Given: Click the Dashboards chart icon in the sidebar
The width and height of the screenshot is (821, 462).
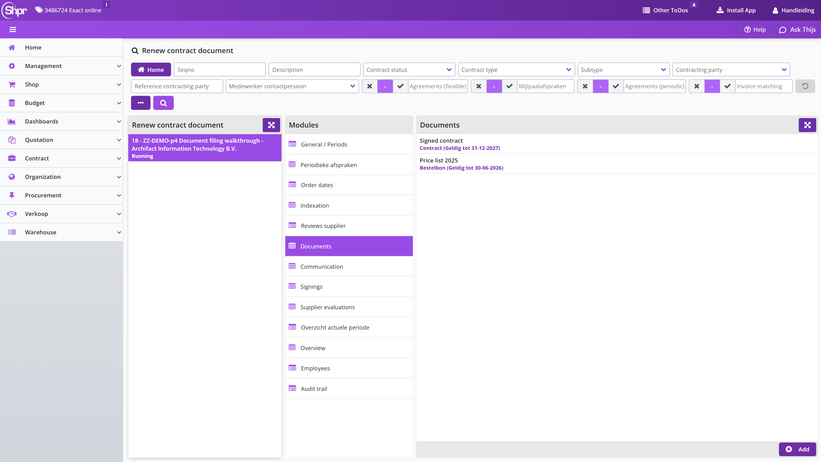Looking at the screenshot, I should pyautogui.click(x=12, y=121).
